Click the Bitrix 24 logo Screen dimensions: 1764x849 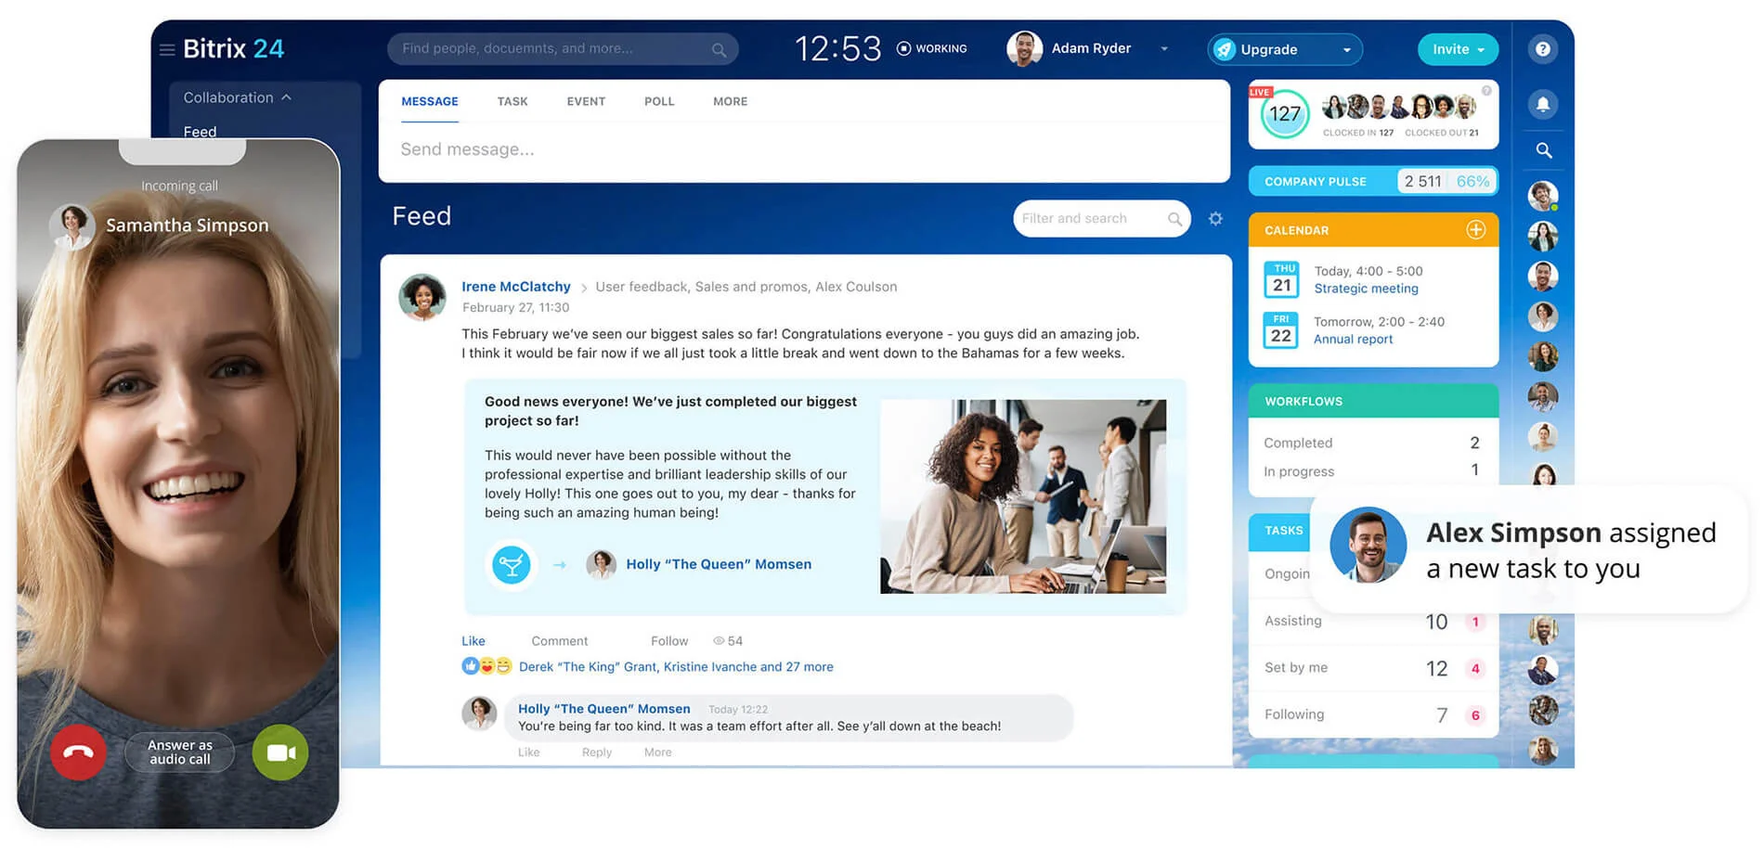(233, 48)
